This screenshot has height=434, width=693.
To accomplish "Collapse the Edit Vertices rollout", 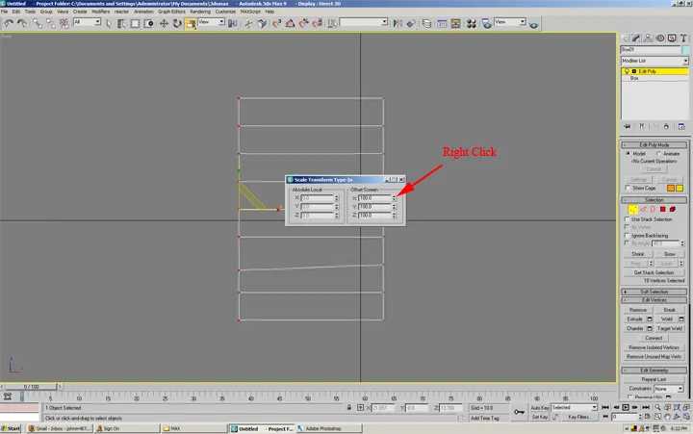I will (654, 300).
